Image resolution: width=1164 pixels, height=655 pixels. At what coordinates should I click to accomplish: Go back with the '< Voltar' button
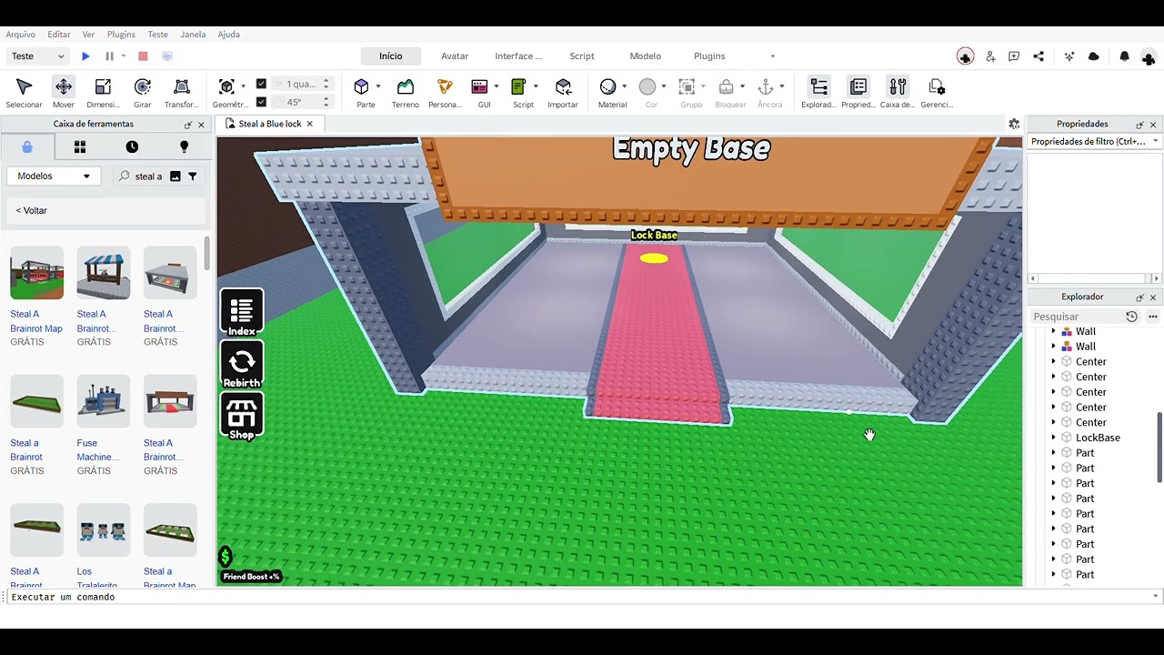(x=32, y=210)
